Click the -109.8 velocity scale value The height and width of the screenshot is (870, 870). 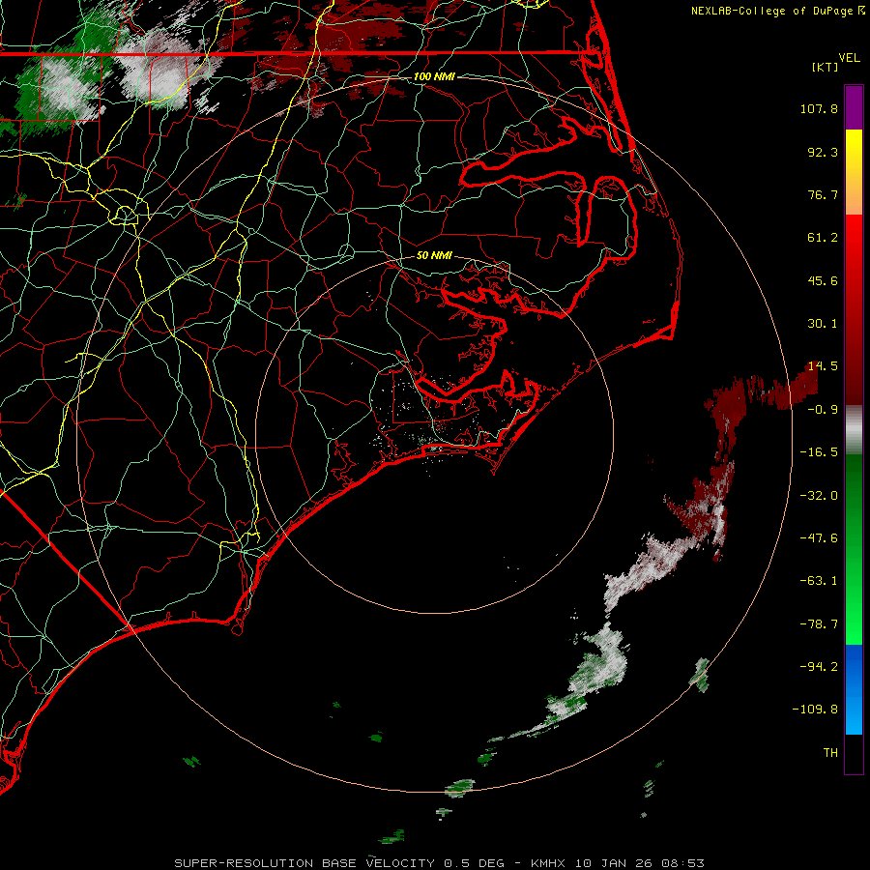tap(815, 710)
